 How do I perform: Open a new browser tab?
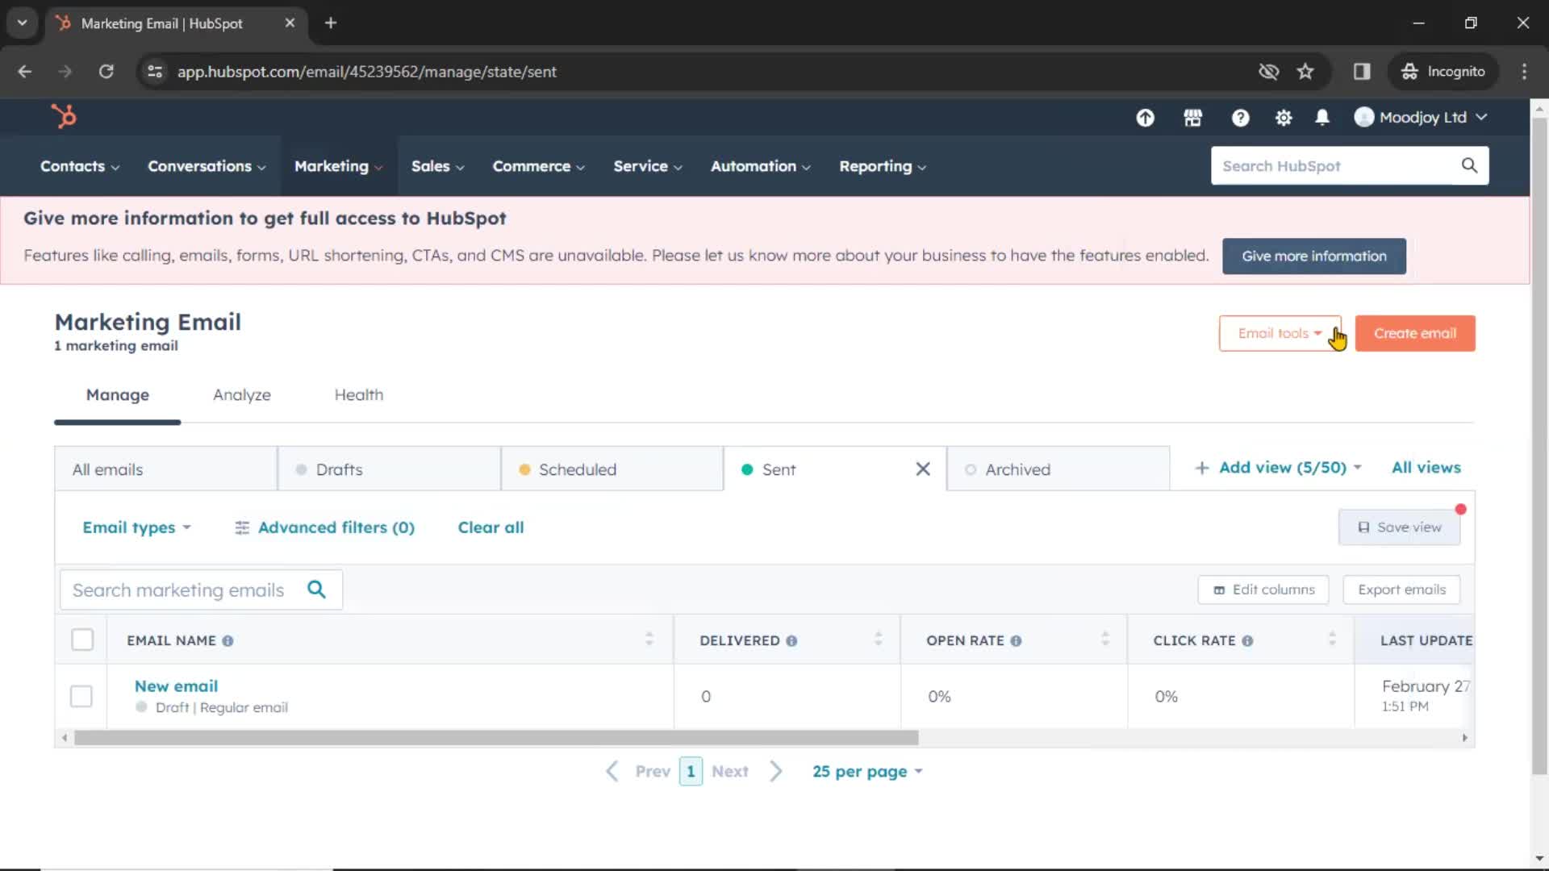(x=330, y=23)
